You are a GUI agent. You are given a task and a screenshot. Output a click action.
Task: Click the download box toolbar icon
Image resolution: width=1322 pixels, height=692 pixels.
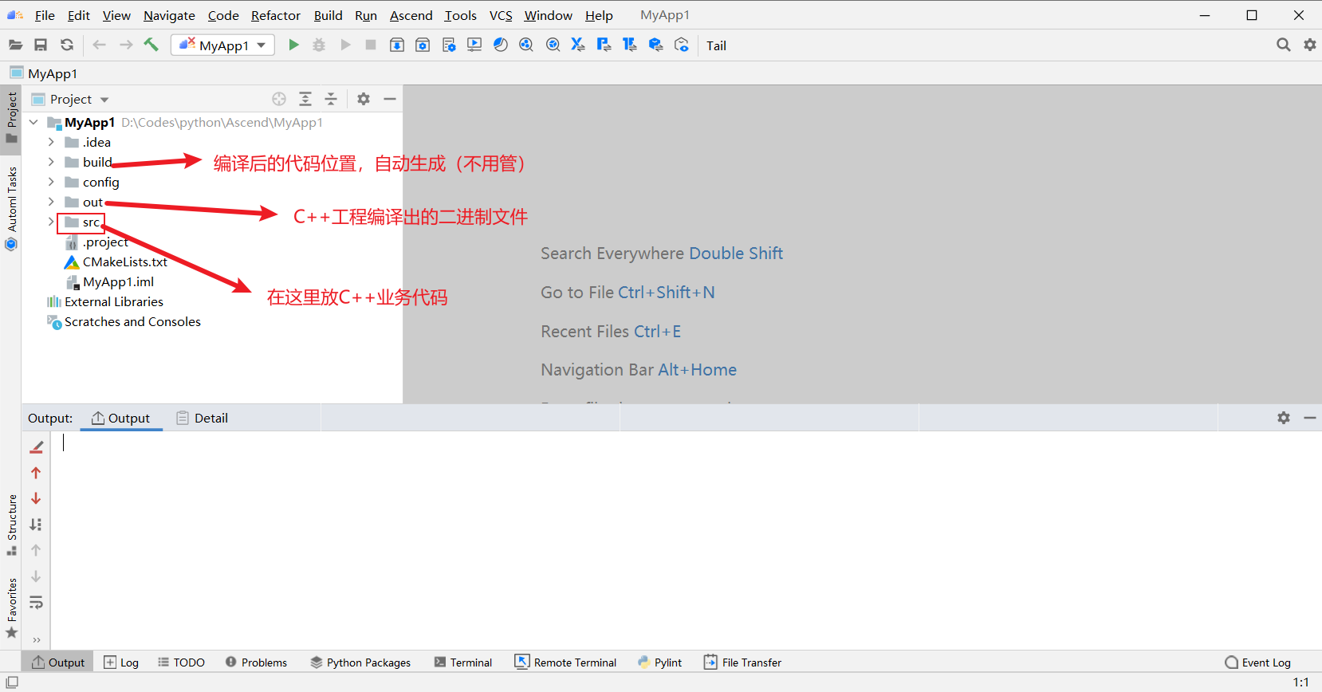397,45
